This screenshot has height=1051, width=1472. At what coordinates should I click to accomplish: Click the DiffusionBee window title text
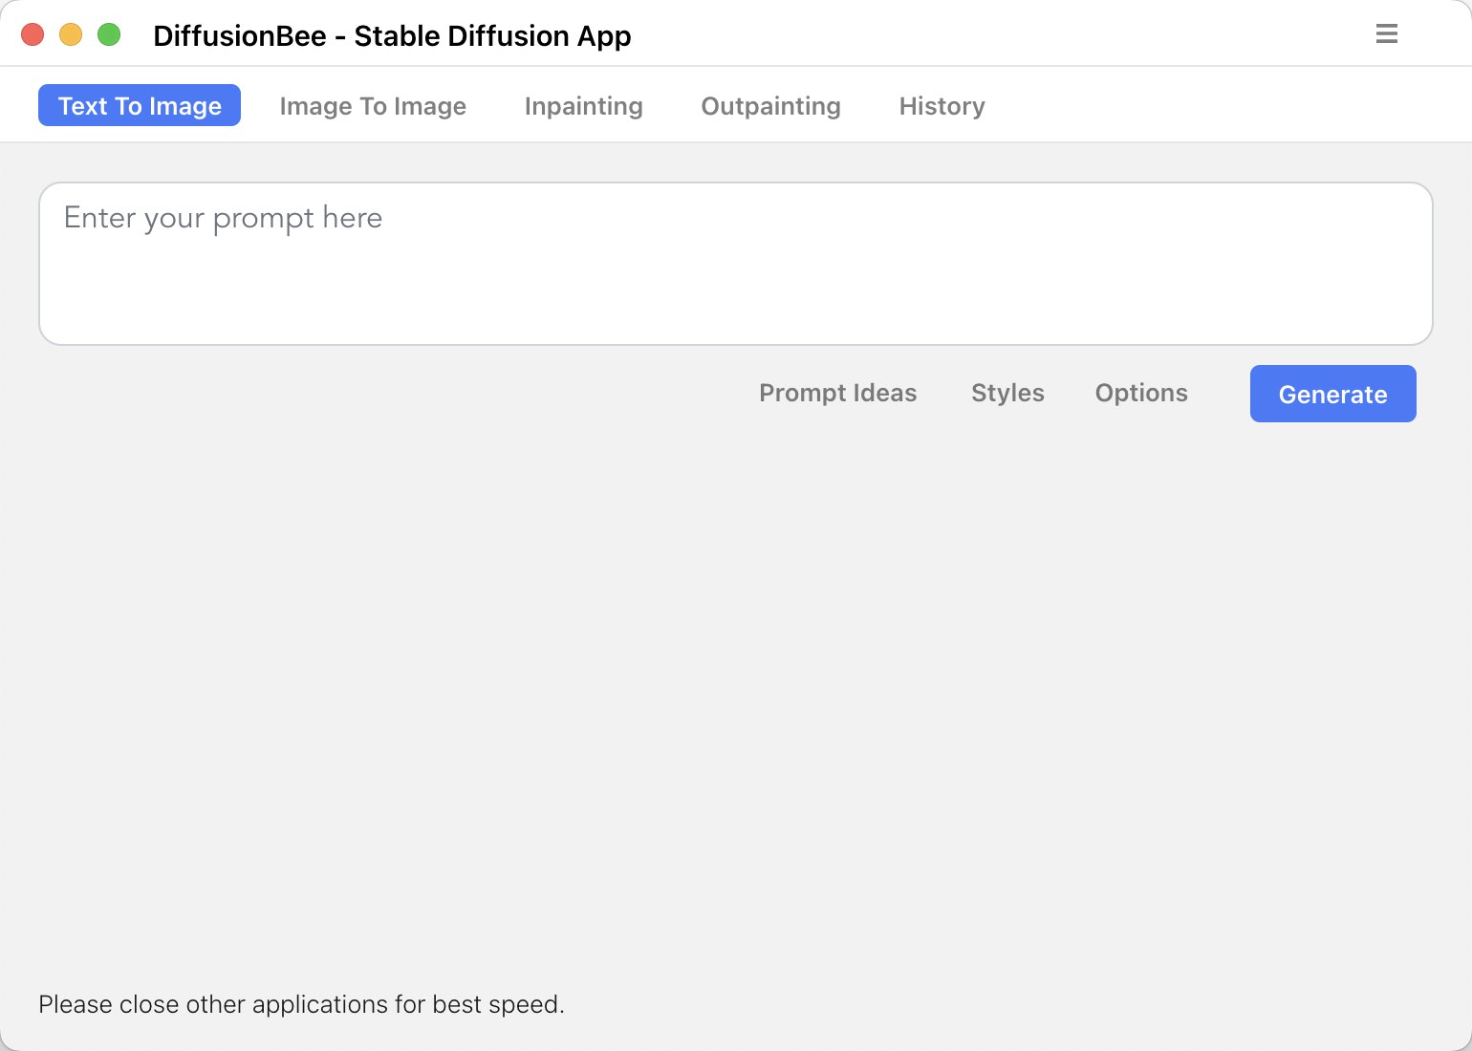(392, 36)
